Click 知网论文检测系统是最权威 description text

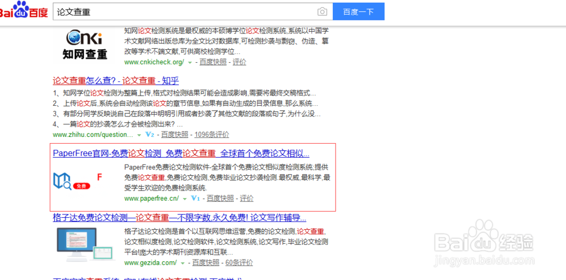point(226,41)
